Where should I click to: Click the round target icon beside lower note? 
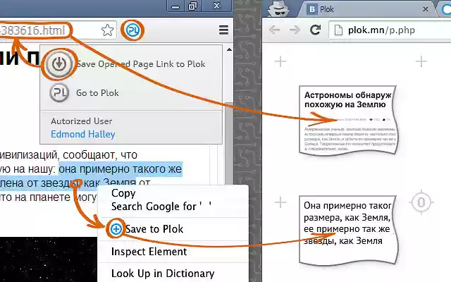tap(421, 202)
